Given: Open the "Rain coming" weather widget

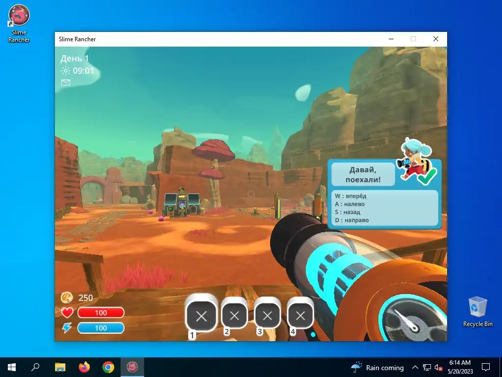Looking at the screenshot, I should click(x=377, y=367).
